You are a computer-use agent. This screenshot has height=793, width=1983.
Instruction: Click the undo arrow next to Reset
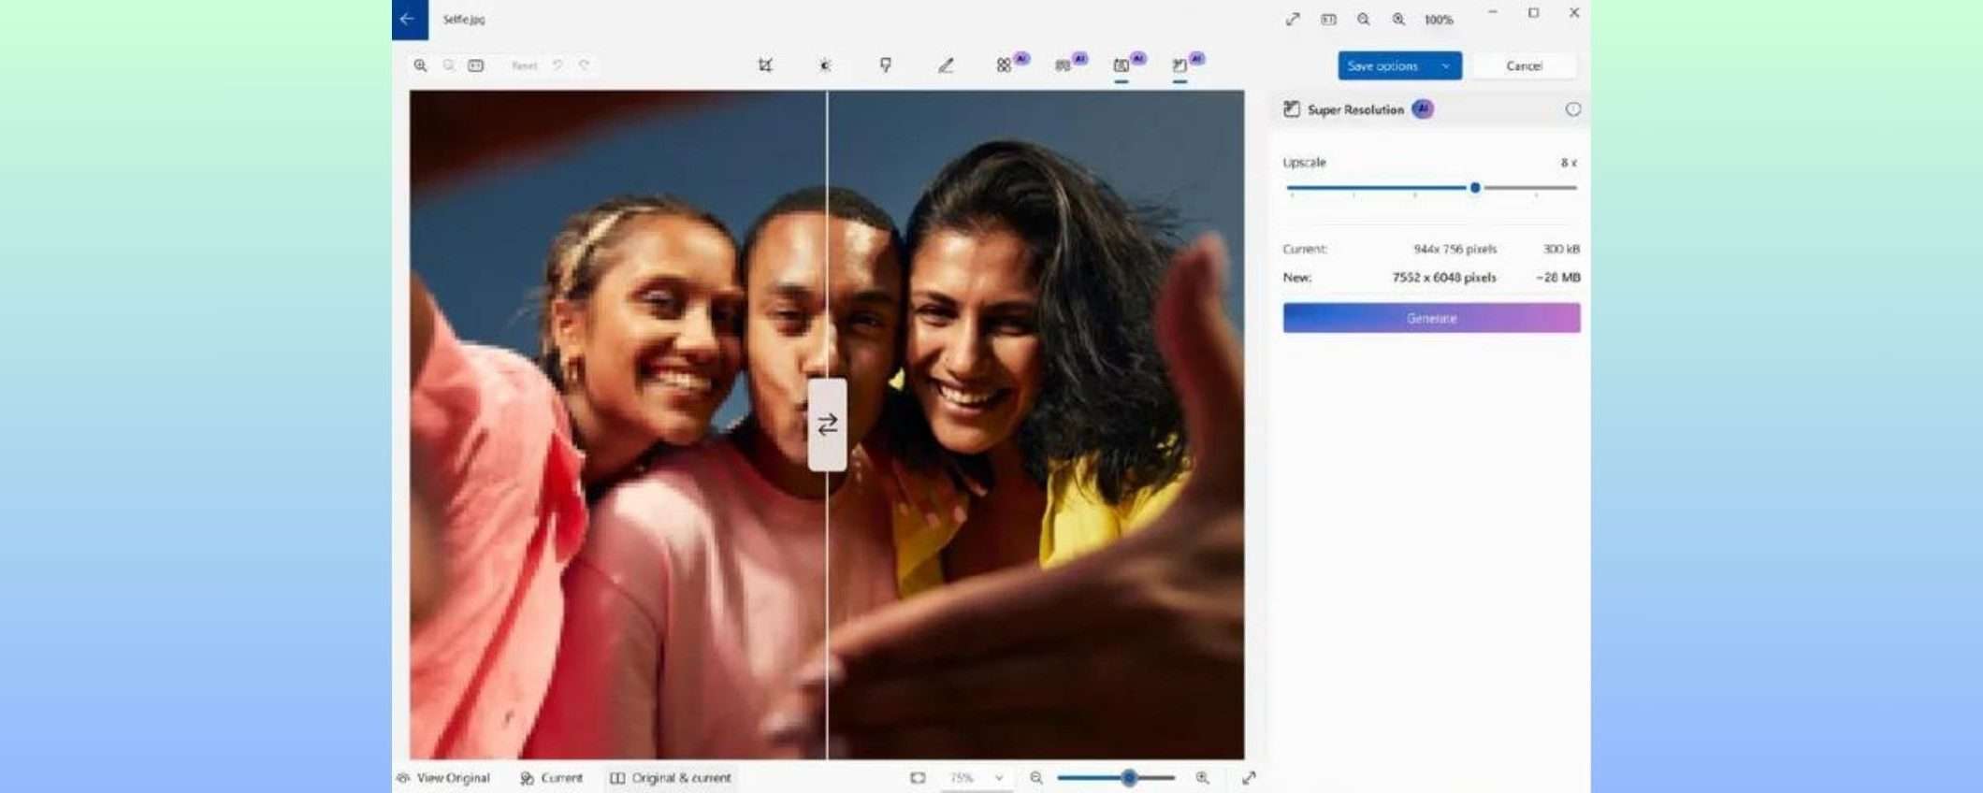click(557, 65)
